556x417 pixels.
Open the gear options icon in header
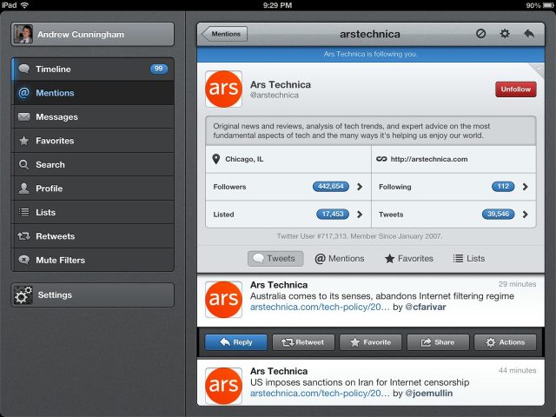pos(505,34)
